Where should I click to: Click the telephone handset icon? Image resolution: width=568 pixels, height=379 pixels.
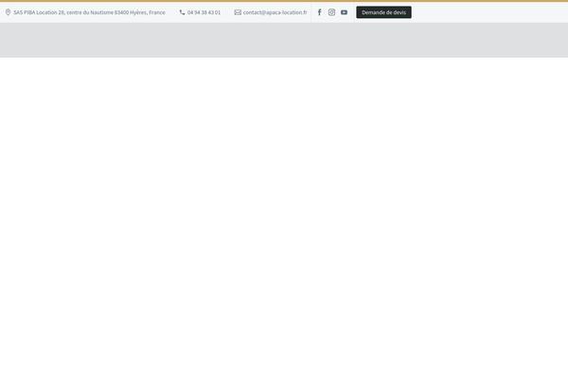(182, 12)
